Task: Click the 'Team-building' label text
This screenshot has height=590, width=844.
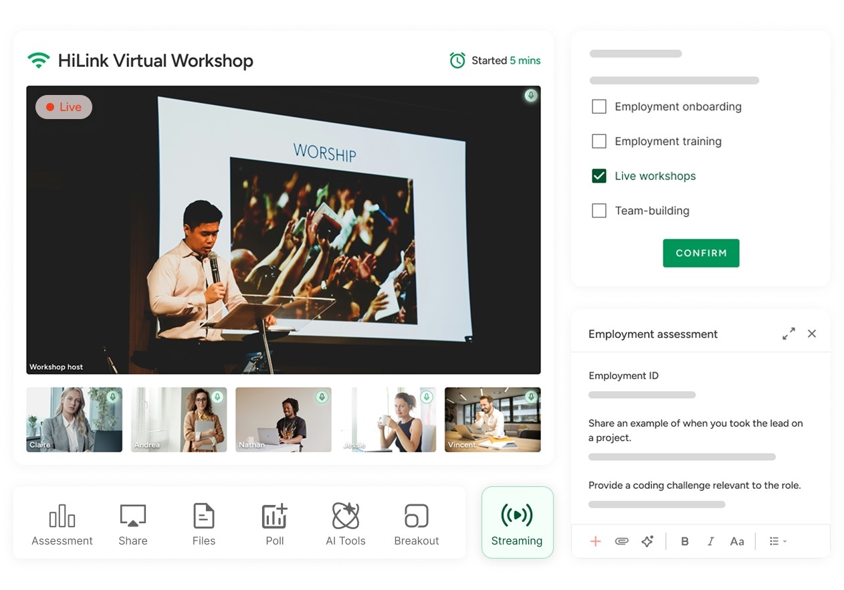Action: point(652,211)
